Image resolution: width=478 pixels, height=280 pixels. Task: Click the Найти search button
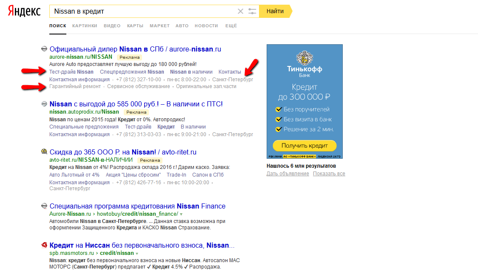click(x=275, y=11)
